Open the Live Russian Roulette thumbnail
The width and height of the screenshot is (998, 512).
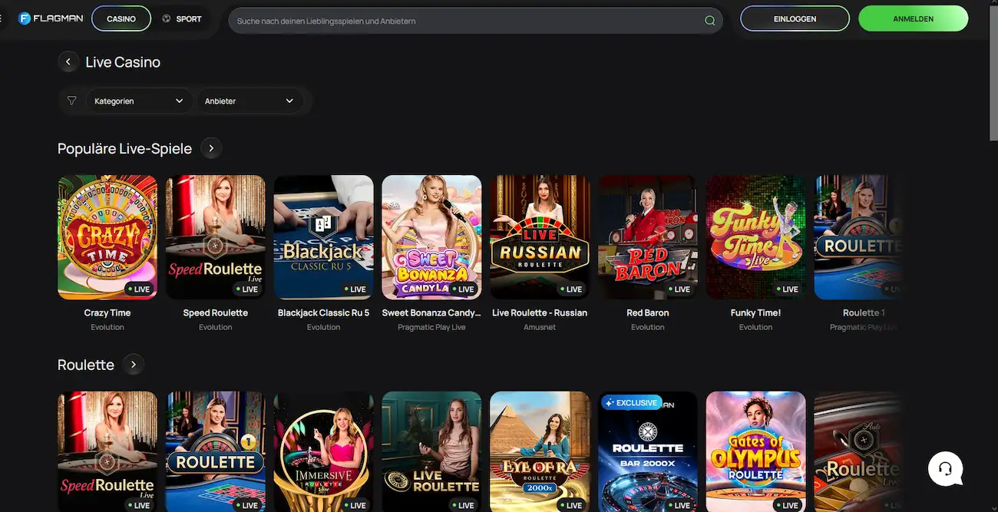pyautogui.click(x=540, y=237)
